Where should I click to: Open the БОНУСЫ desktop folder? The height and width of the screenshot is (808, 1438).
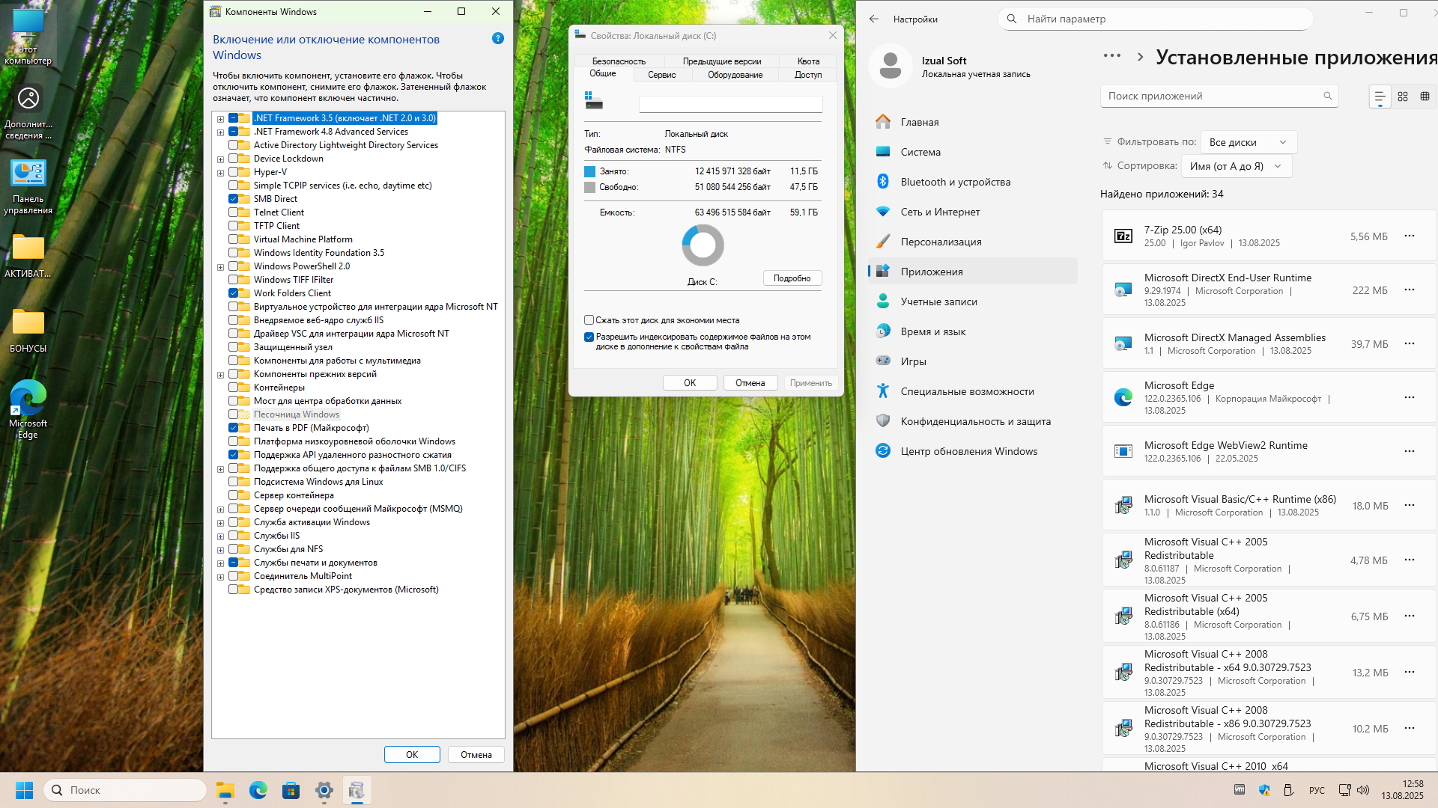pyautogui.click(x=28, y=331)
